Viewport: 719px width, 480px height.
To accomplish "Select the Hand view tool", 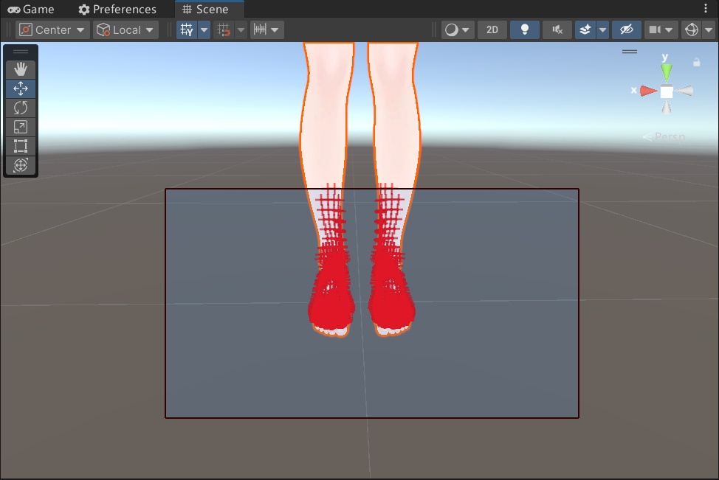I will point(21,69).
